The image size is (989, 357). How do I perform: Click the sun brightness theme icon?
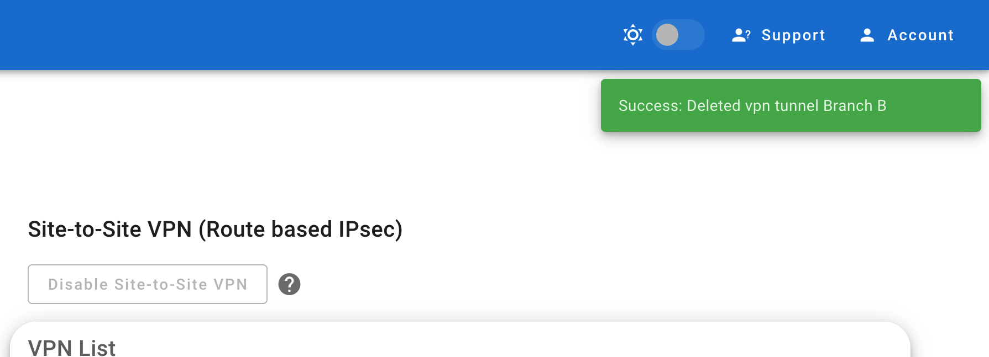click(632, 35)
